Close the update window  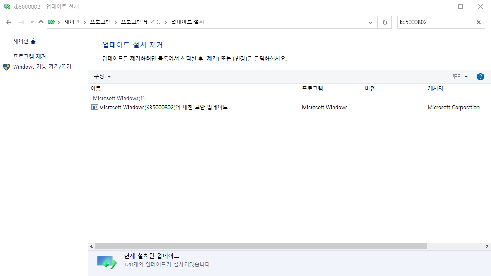click(481, 7)
